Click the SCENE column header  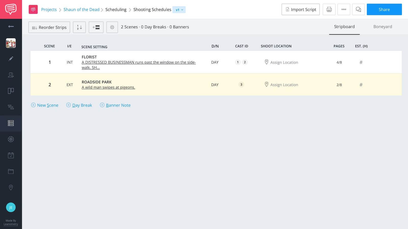point(49,46)
